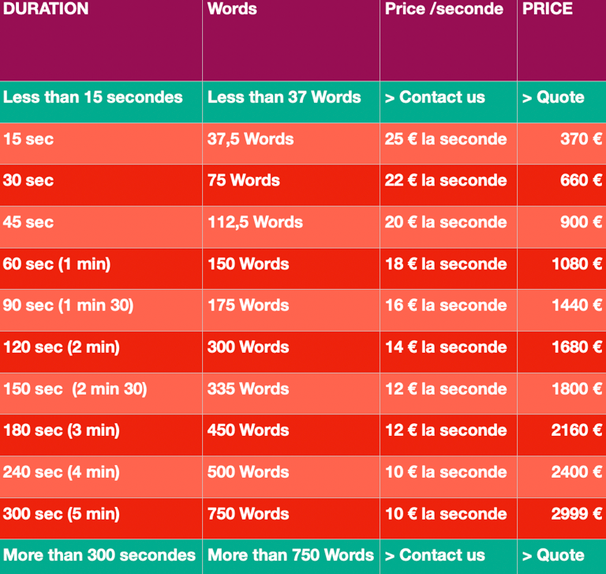Click the bottom '> Contact us' link
This screenshot has width=606, height=574.
pos(435,555)
